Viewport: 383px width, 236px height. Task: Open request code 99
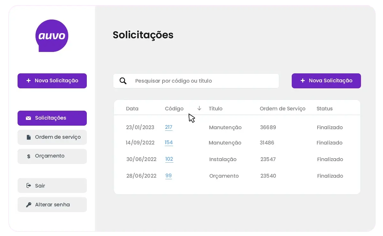point(169,176)
